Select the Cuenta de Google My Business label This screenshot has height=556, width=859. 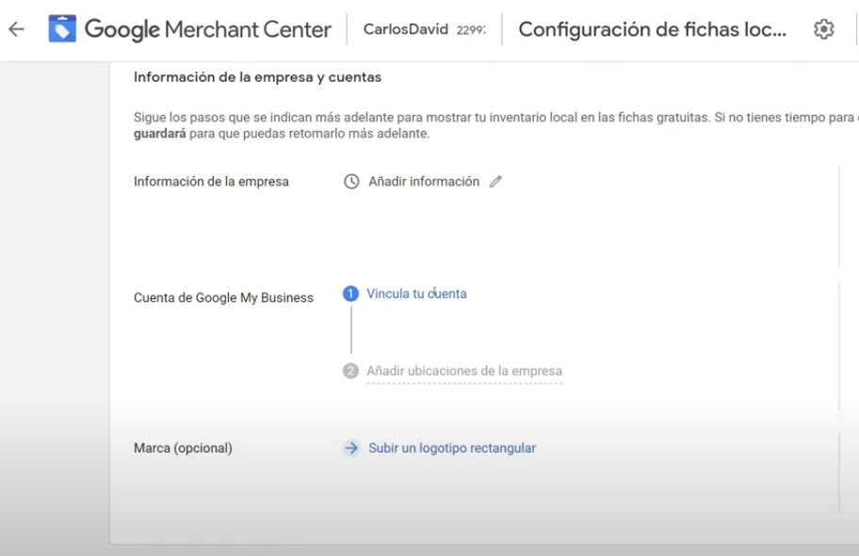point(223,298)
